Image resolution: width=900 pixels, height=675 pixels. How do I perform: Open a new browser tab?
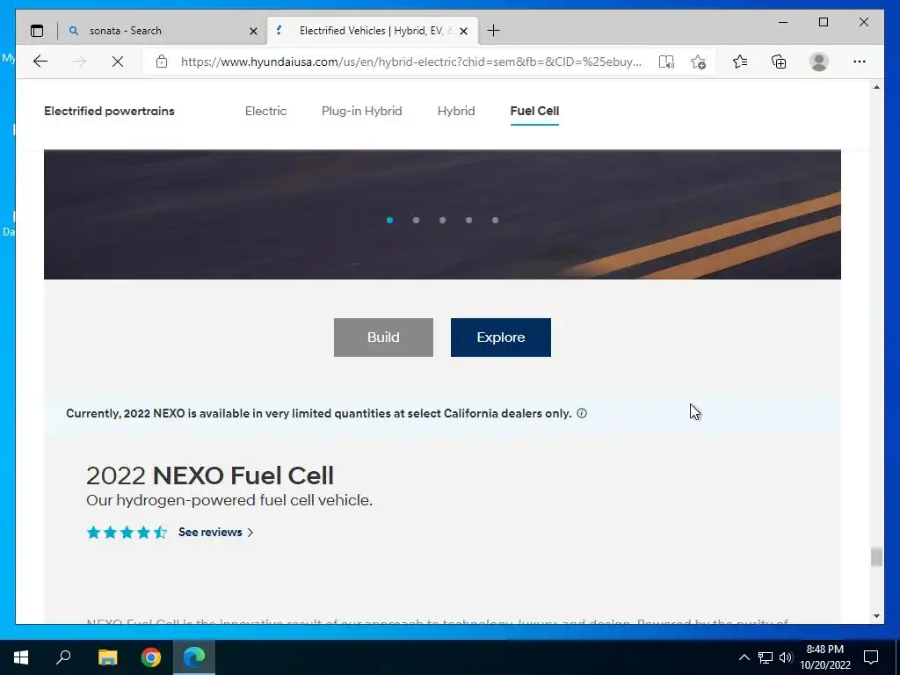(x=493, y=31)
